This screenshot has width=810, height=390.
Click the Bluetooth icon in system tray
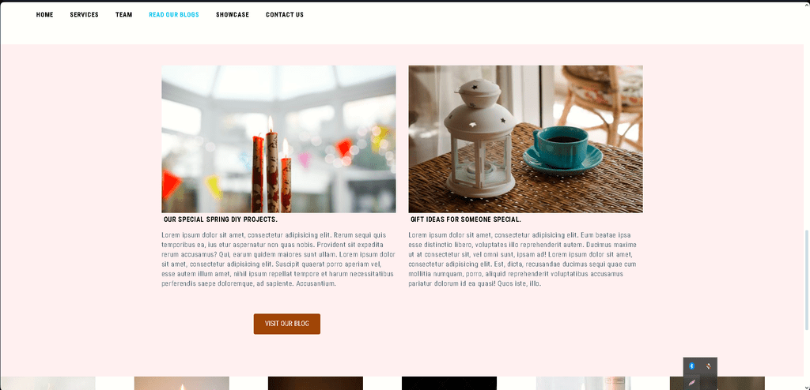pos(691,366)
